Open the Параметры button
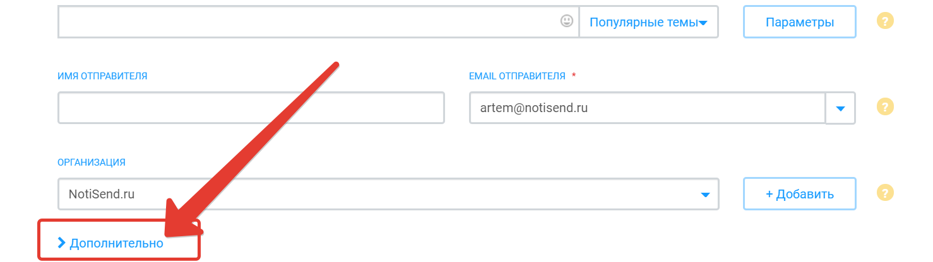 point(800,22)
